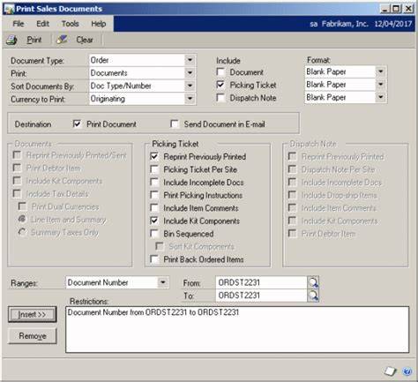Enable Print Back Ordered Items checkbox
This screenshot has width=418, height=382.
point(154,259)
